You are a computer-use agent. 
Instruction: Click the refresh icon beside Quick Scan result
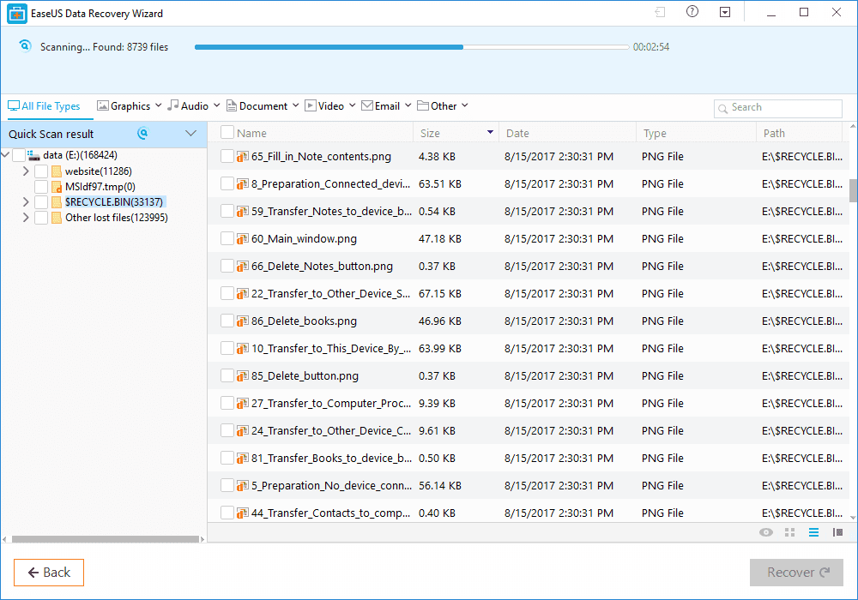pyautogui.click(x=142, y=134)
